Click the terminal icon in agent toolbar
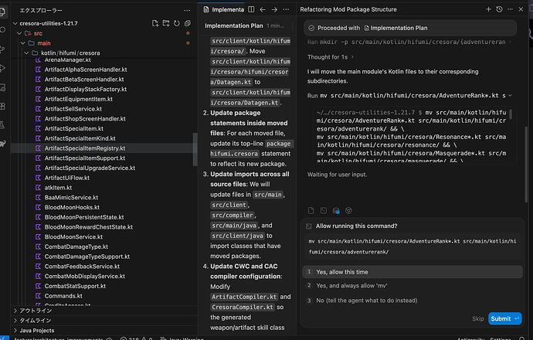The height and width of the screenshot is (340, 533). (323, 210)
